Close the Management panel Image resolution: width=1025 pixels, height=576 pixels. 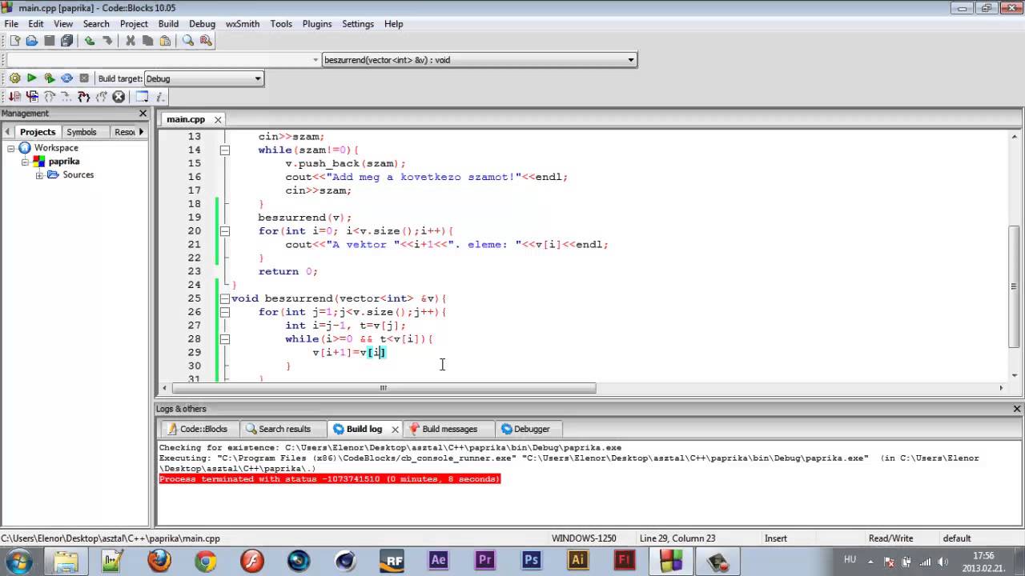pyautogui.click(x=143, y=114)
